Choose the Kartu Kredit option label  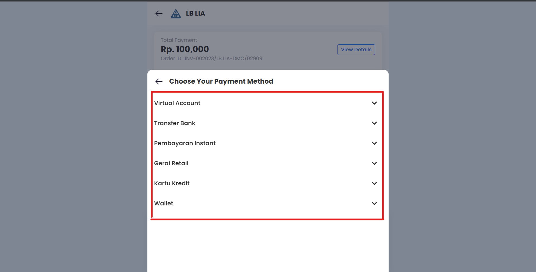172,183
